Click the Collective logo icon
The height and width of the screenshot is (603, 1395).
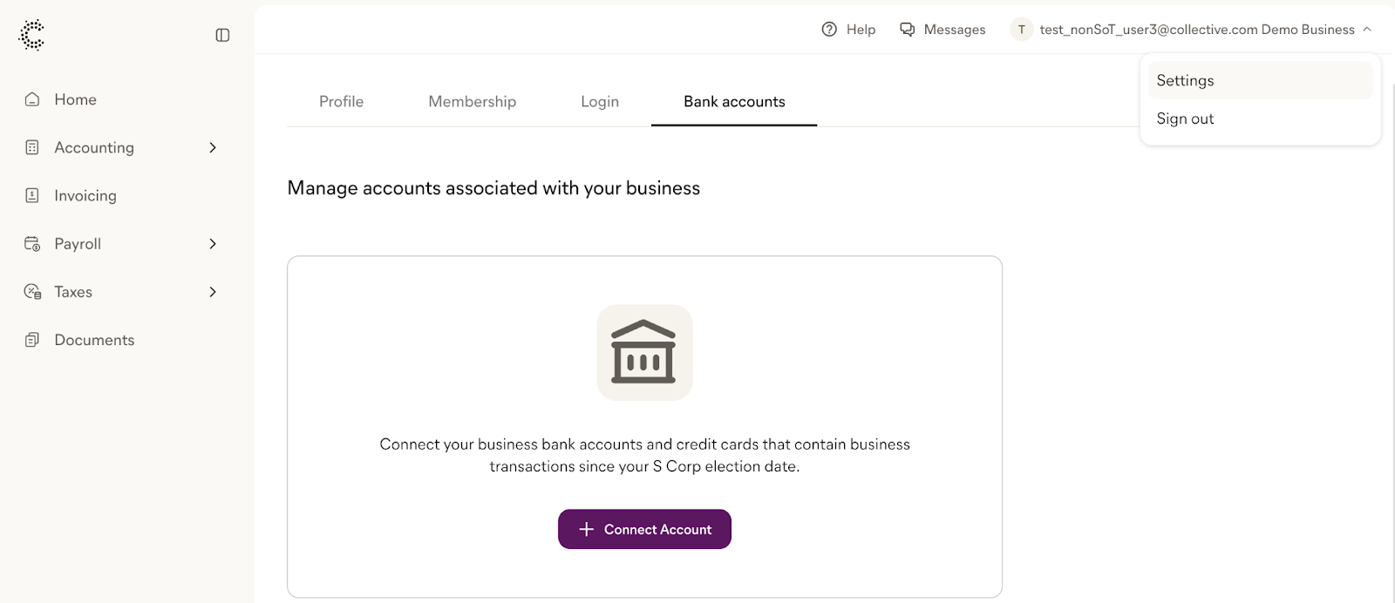point(31,35)
